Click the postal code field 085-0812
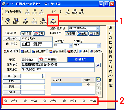Viewport: 124px width, 110px height. click(29, 60)
